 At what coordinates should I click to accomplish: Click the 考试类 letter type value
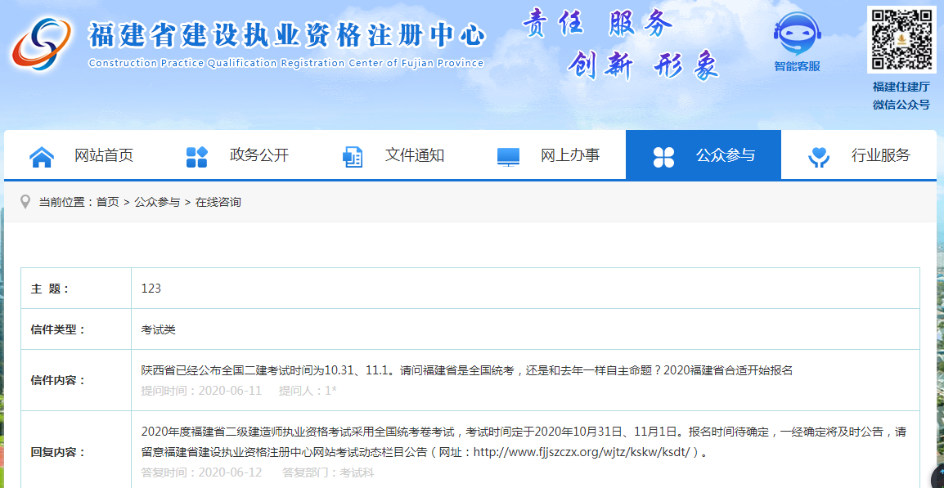pyautogui.click(x=159, y=329)
